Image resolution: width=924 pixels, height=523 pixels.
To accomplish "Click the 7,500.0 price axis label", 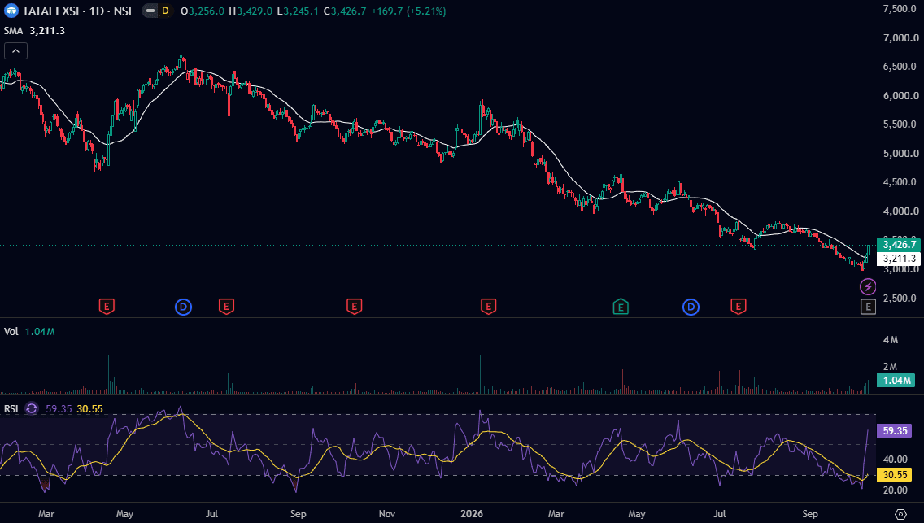I will 901,9.
